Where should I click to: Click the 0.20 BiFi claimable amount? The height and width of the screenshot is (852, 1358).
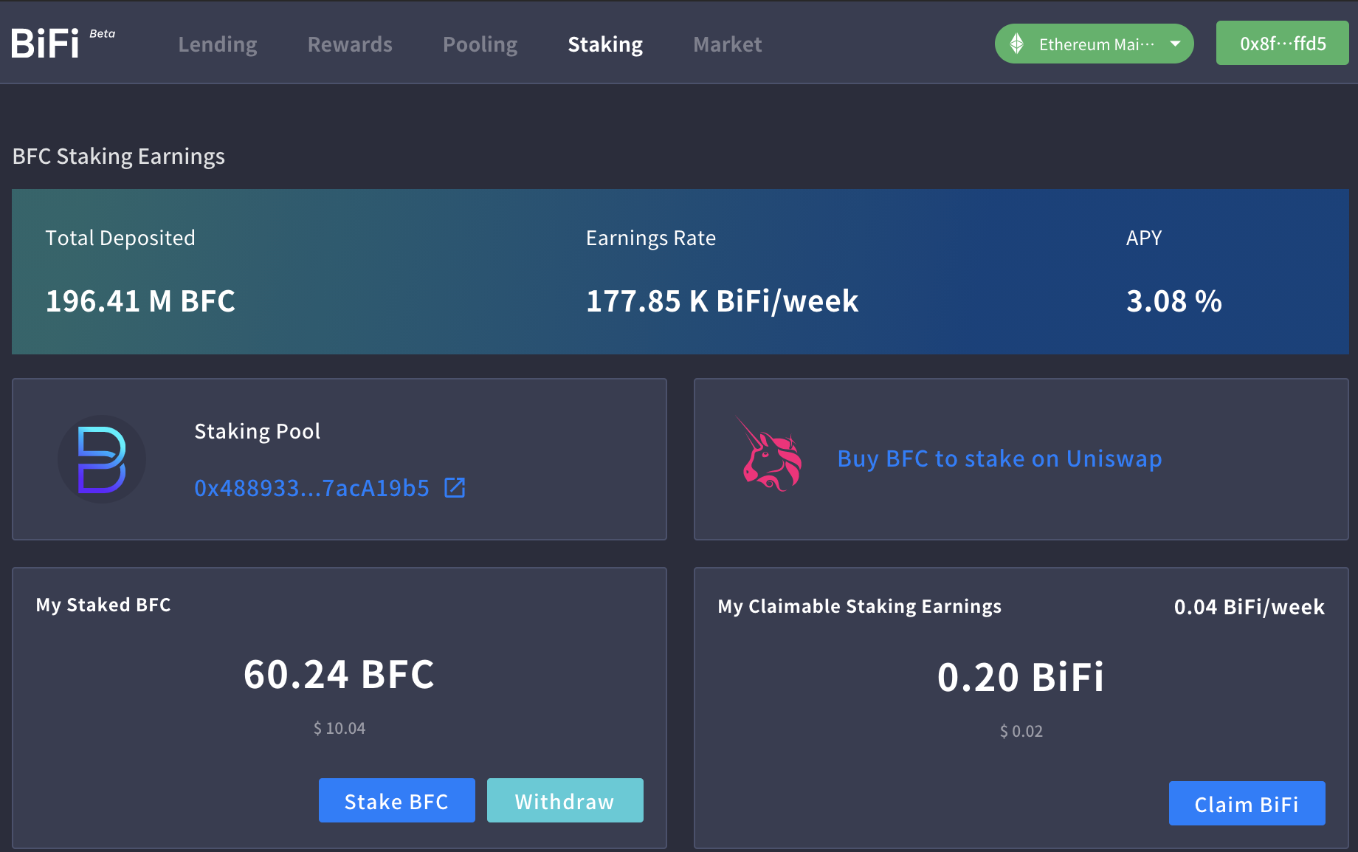tap(1021, 677)
